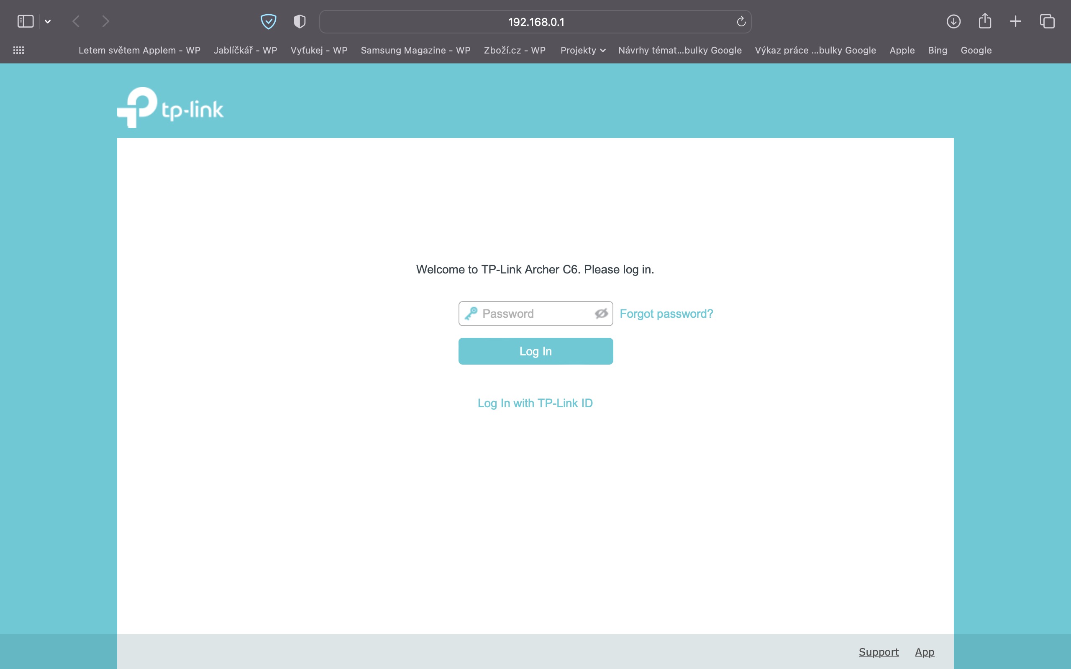This screenshot has height=669, width=1071.
Task: Click the AdGuard shield extension icon
Action: pyautogui.click(x=268, y=21)
